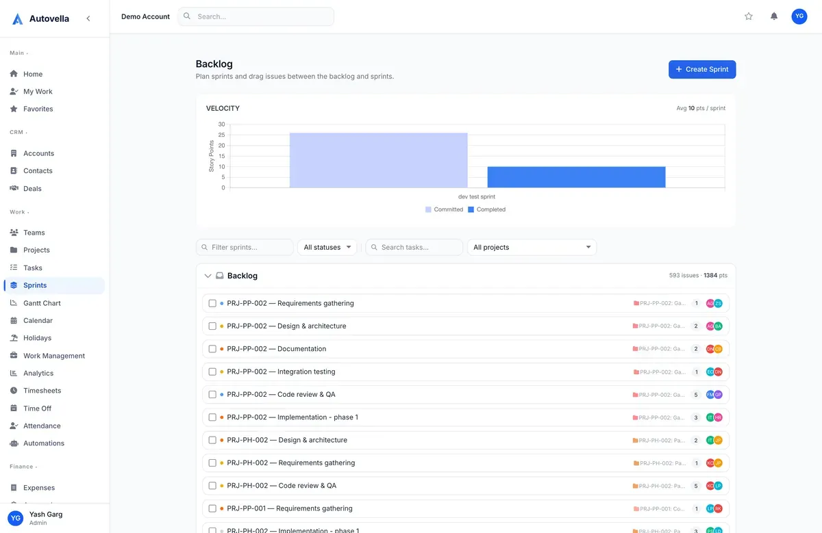The image size is (822, 533).
Task: Click the favorites star icon in header
Action: 749,16
